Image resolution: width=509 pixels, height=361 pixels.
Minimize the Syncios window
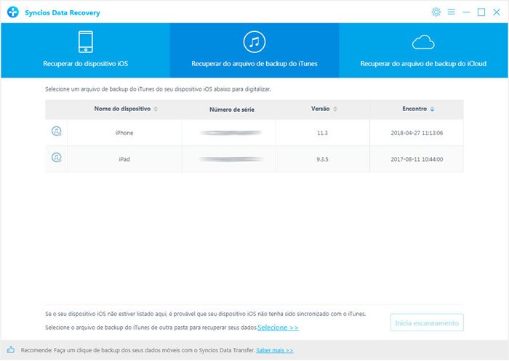tap(466, 12)
